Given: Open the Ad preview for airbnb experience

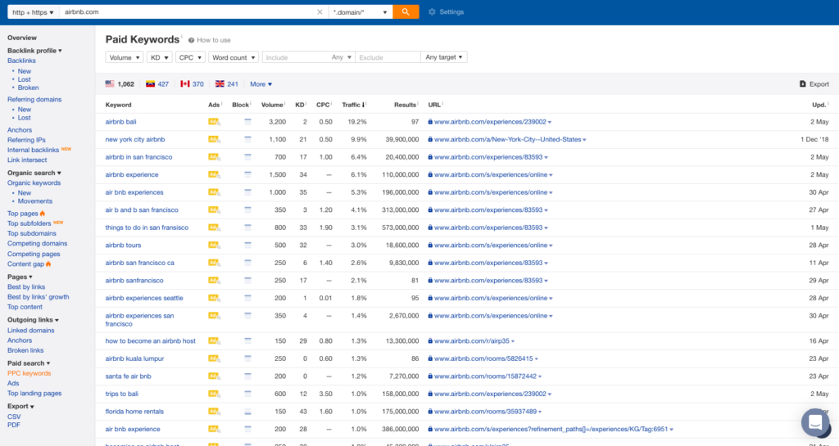Looking at the screenshot, I should [214, 174].
